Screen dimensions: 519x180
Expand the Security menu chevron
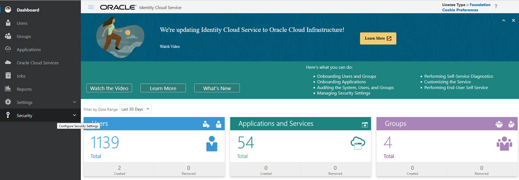click(74, 115)
